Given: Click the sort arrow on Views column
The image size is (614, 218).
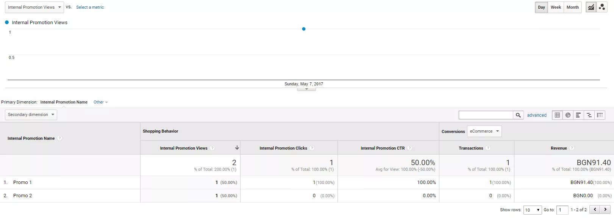Looking at the screenshot, I should coord(237,148).
